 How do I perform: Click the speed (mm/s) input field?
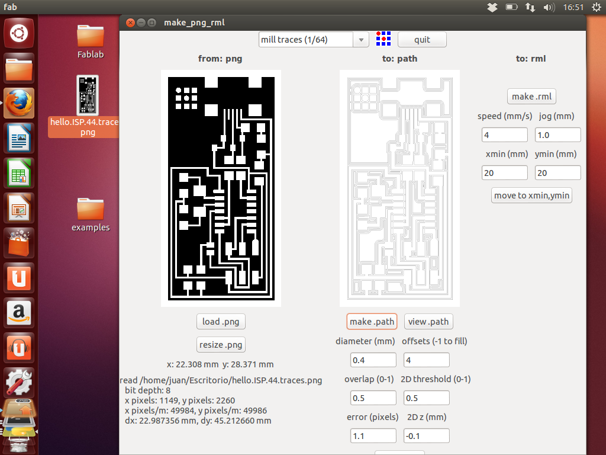(x=505, y=135)
